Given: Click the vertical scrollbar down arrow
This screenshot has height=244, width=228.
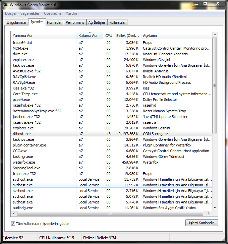Looking at the screenshot, I should [x=215, y=208].
